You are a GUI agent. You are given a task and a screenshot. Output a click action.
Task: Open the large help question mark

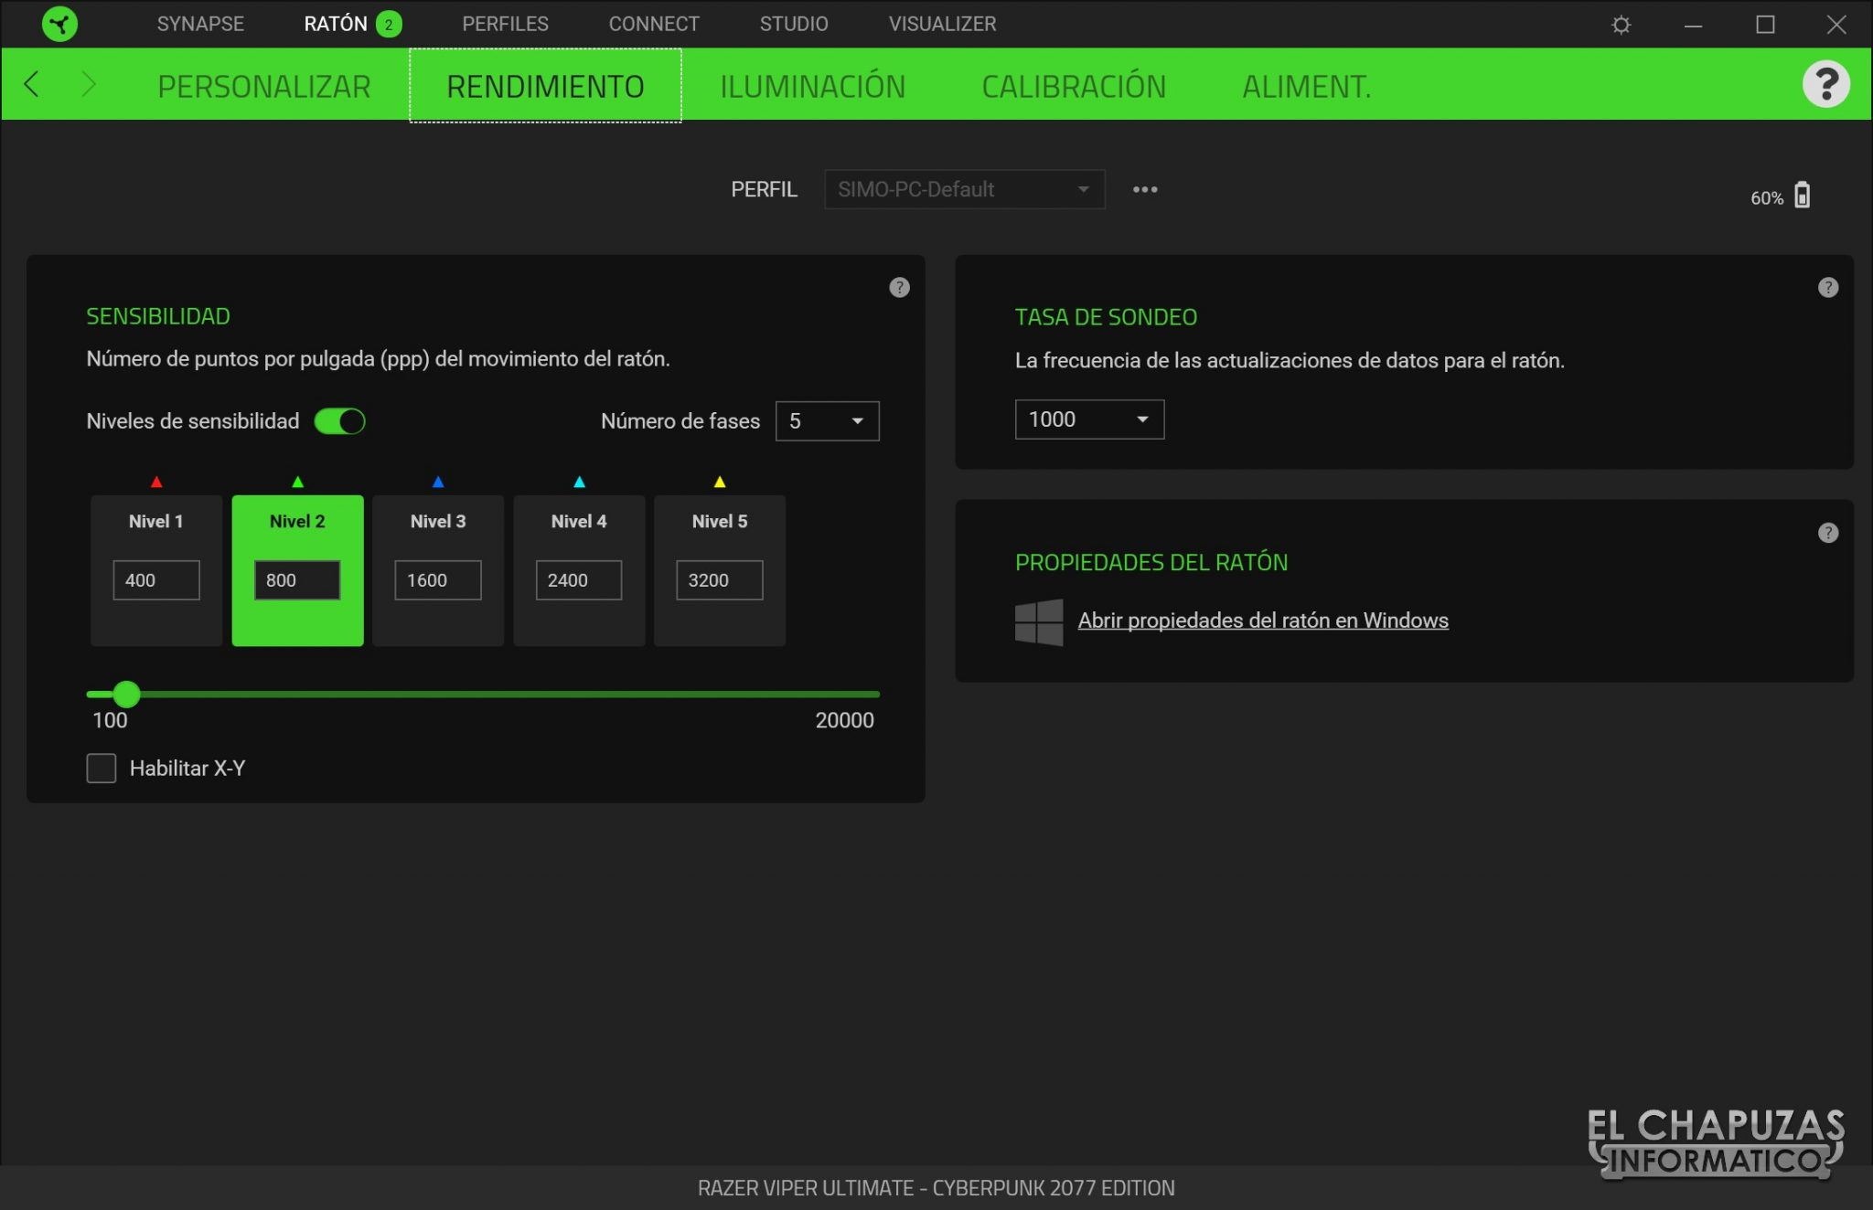coord(1826,84)
